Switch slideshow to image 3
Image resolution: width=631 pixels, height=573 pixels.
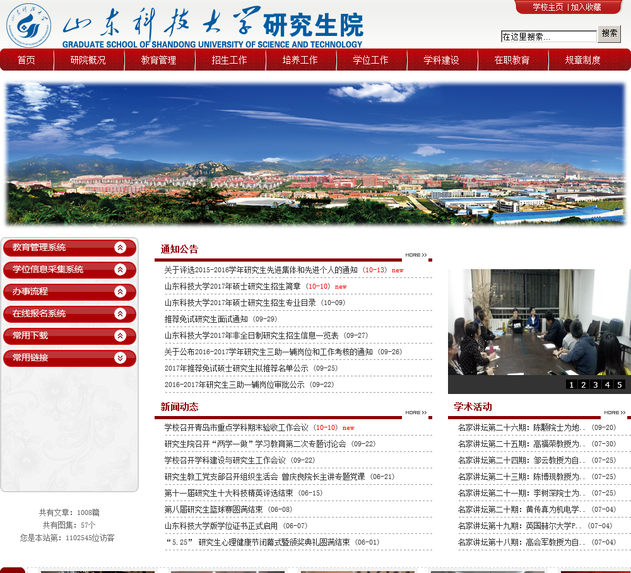click(596, 385)
